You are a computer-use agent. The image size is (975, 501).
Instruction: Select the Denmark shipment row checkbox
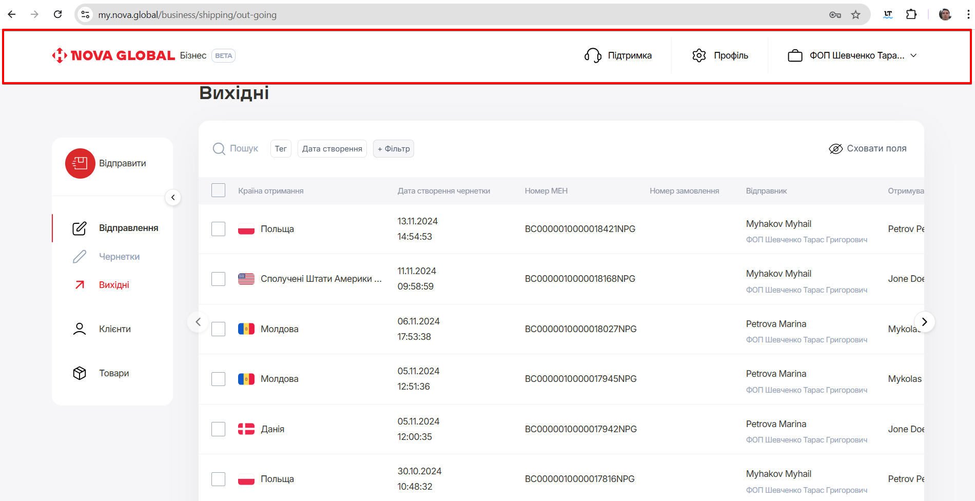click(x=219, y=429)
